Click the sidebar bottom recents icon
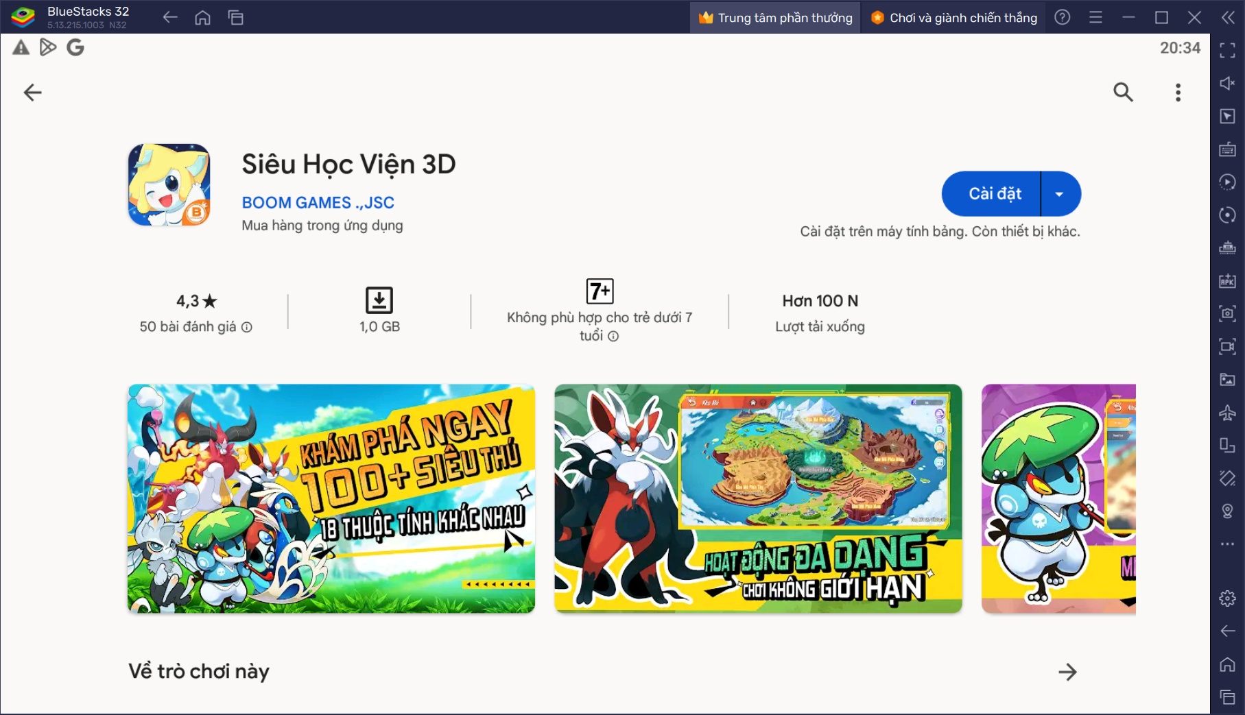1245x715 pixels. 1227,697
